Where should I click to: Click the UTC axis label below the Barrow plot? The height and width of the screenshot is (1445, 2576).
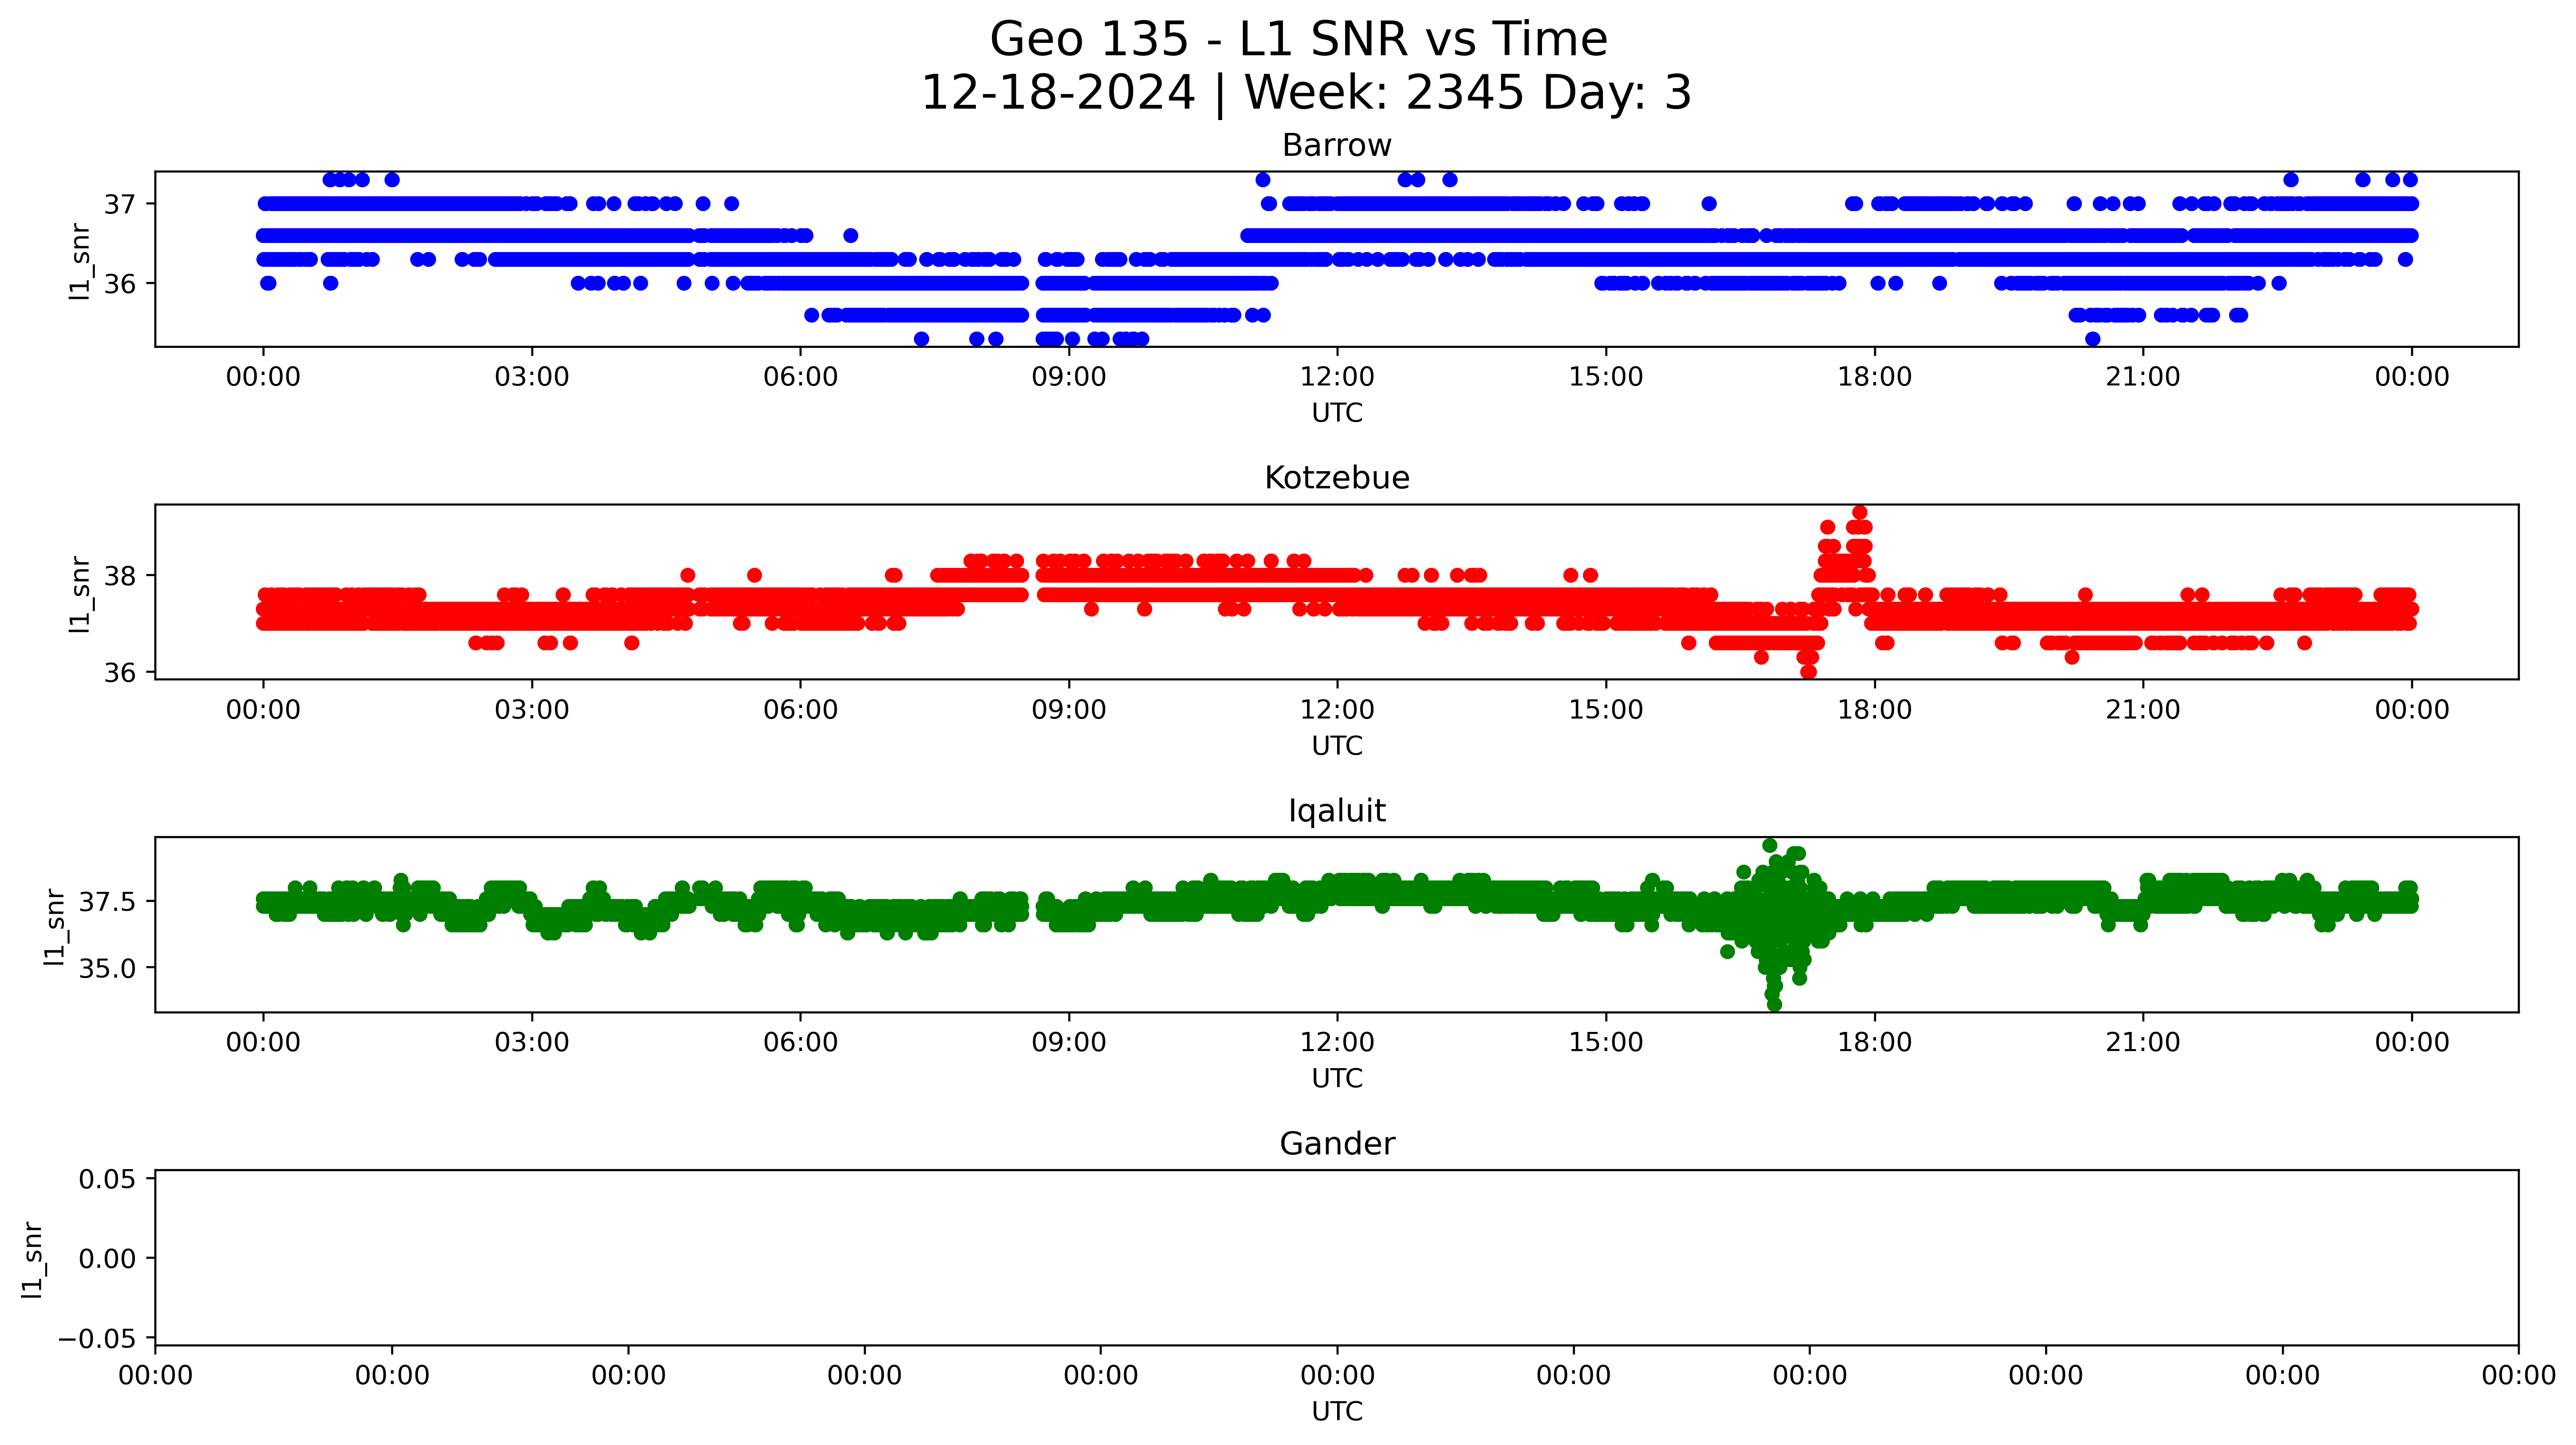1336,413
